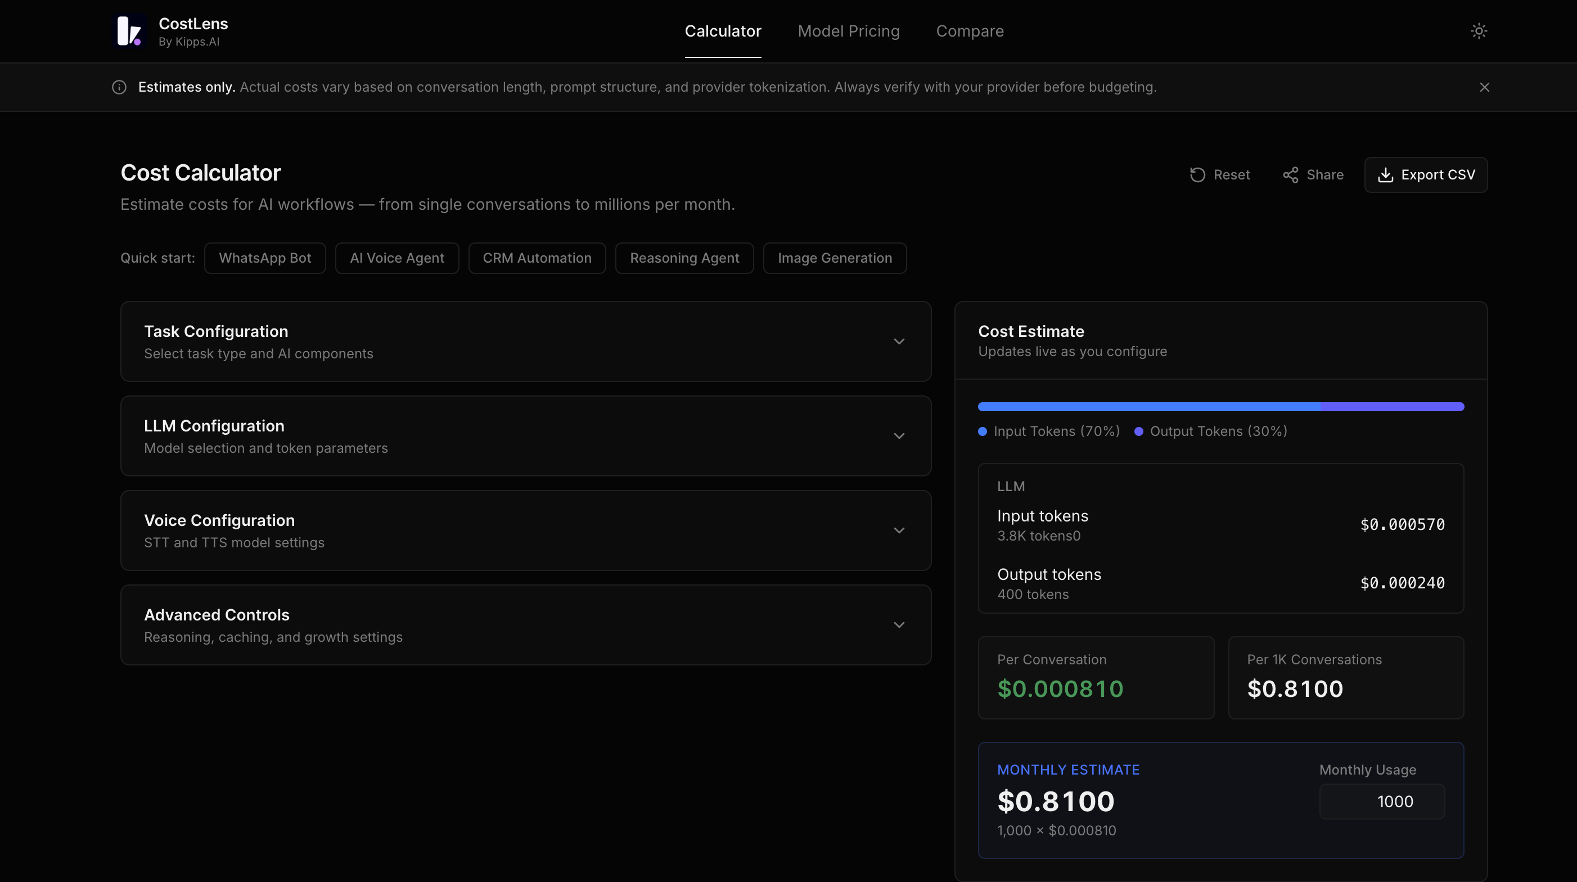Select the WhatsApp Bot quick start
Viewport: 1577px width, 882px height.
[265, 258]
